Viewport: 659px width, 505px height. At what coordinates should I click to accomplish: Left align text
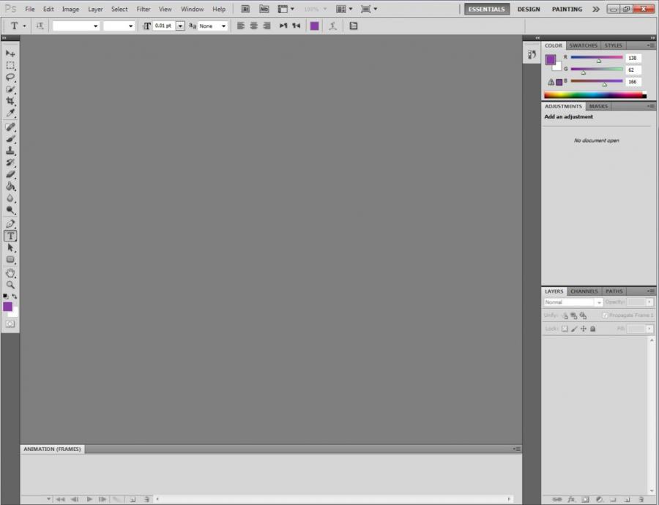pyautogui.click(x=240, y=26)
